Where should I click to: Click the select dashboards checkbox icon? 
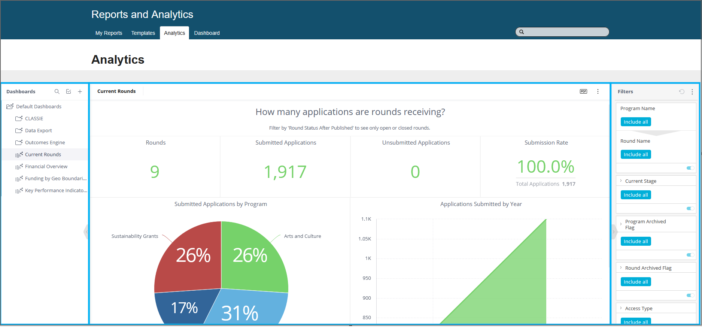tap(69, 91)
